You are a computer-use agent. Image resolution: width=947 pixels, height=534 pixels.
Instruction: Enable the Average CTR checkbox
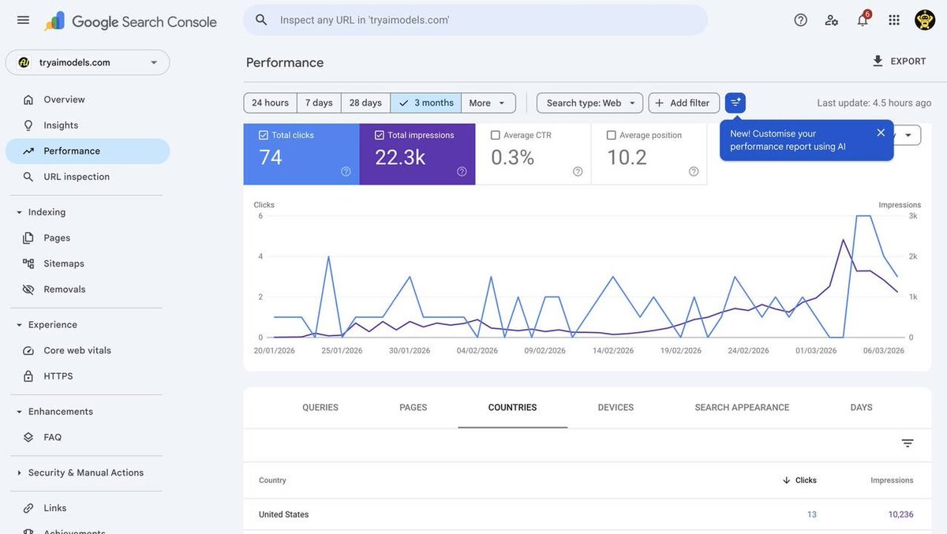tap(496, 135)
